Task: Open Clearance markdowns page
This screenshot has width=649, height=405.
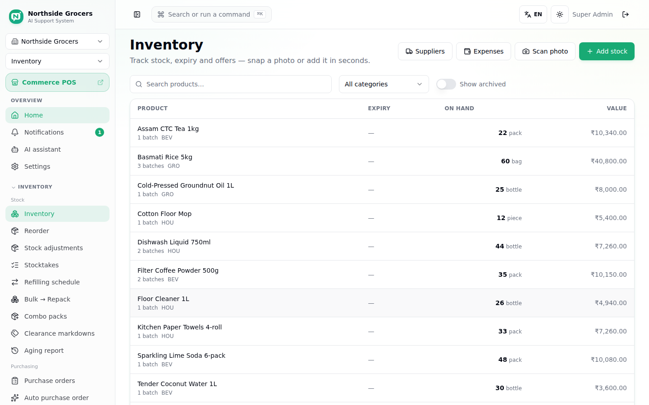Action: [57, 333]
